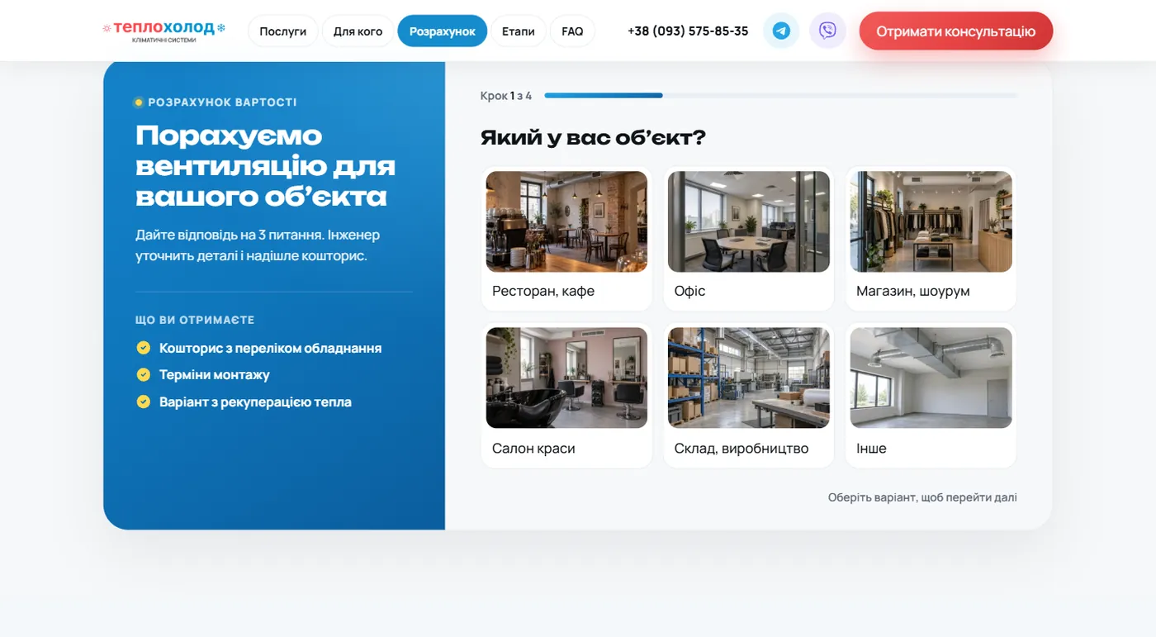
Task: Pick the Магазин, шоурум option
Action: click(x=931, y=239)
